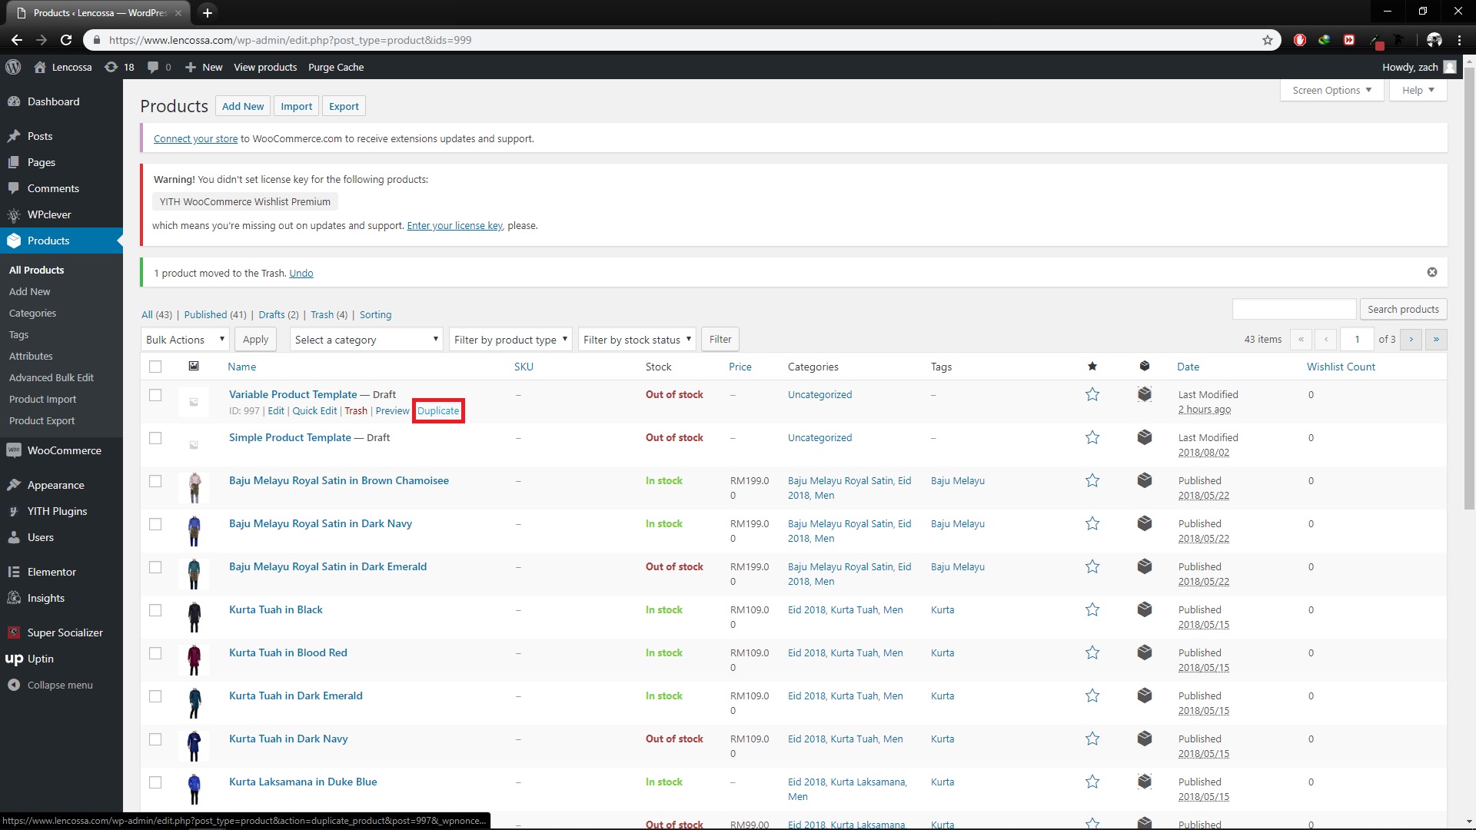
Task: Expand the Help panel
Action: 1418,90
